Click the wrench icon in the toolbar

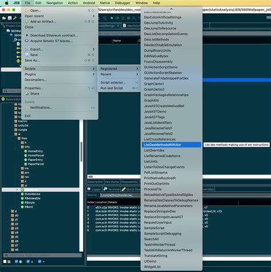pyautogui.click(x=15, y=18)
